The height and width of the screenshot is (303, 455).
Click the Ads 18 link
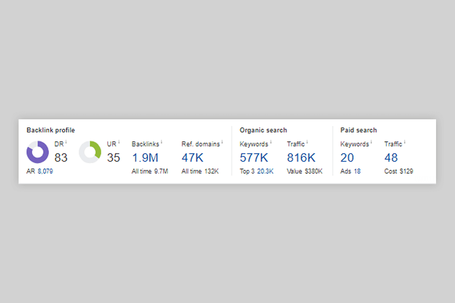(x=356, y=171)
